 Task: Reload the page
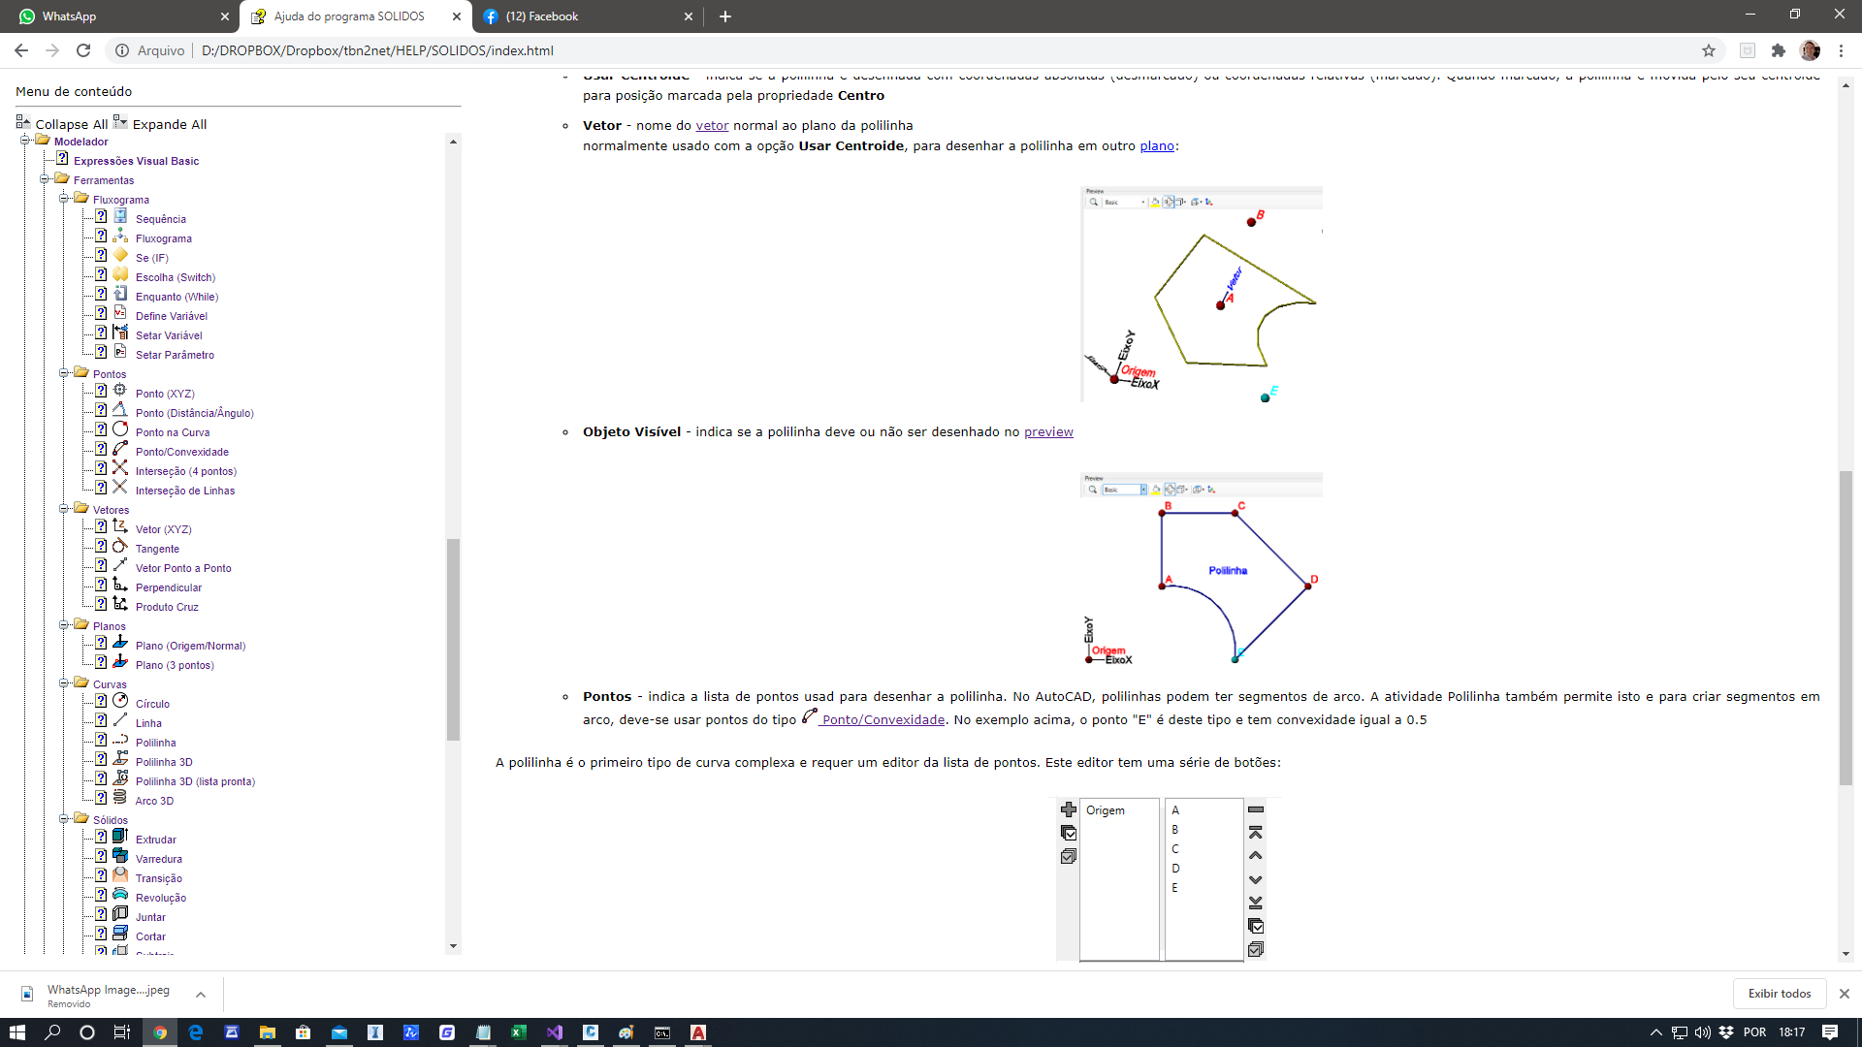point(83,50)
